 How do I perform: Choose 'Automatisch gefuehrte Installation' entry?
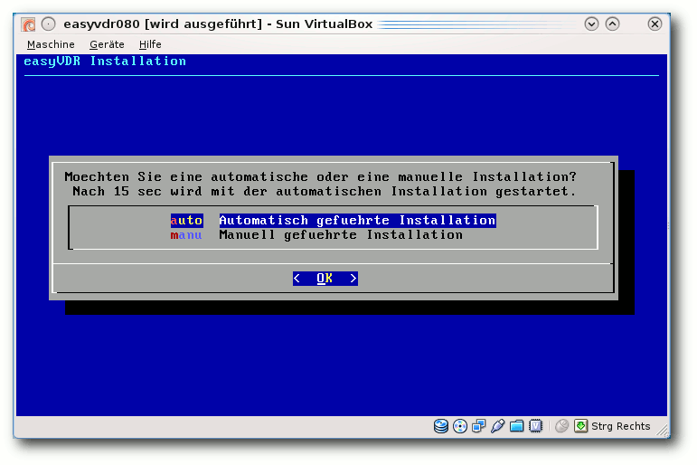click(x=357, y=220)
